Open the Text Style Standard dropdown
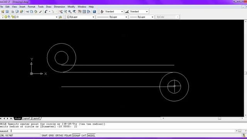247x139 pixels. (x=122, y=12)
